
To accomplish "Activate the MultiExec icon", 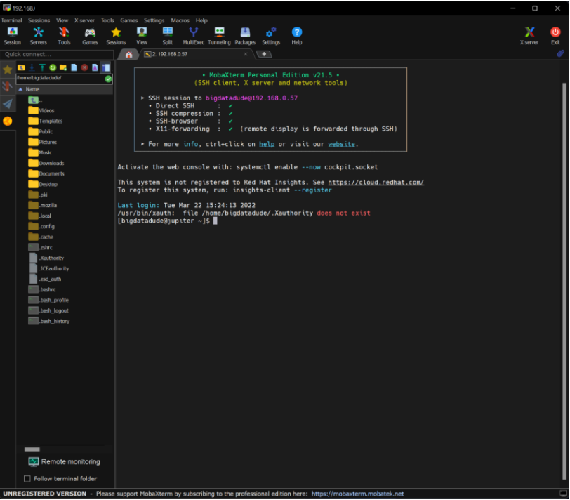I will (194, 36).
